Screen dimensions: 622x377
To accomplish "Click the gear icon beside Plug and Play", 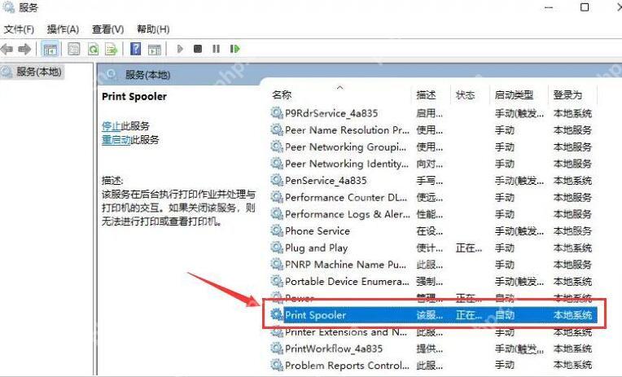I will pyautogui.click(x=277, y=248).
